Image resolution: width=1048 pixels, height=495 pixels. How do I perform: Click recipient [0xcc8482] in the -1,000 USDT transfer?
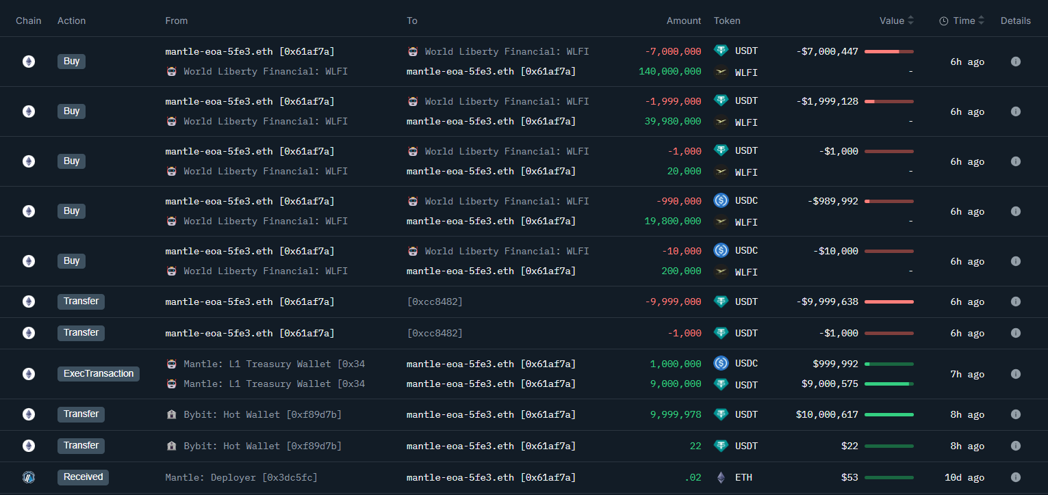coord(435,333)
